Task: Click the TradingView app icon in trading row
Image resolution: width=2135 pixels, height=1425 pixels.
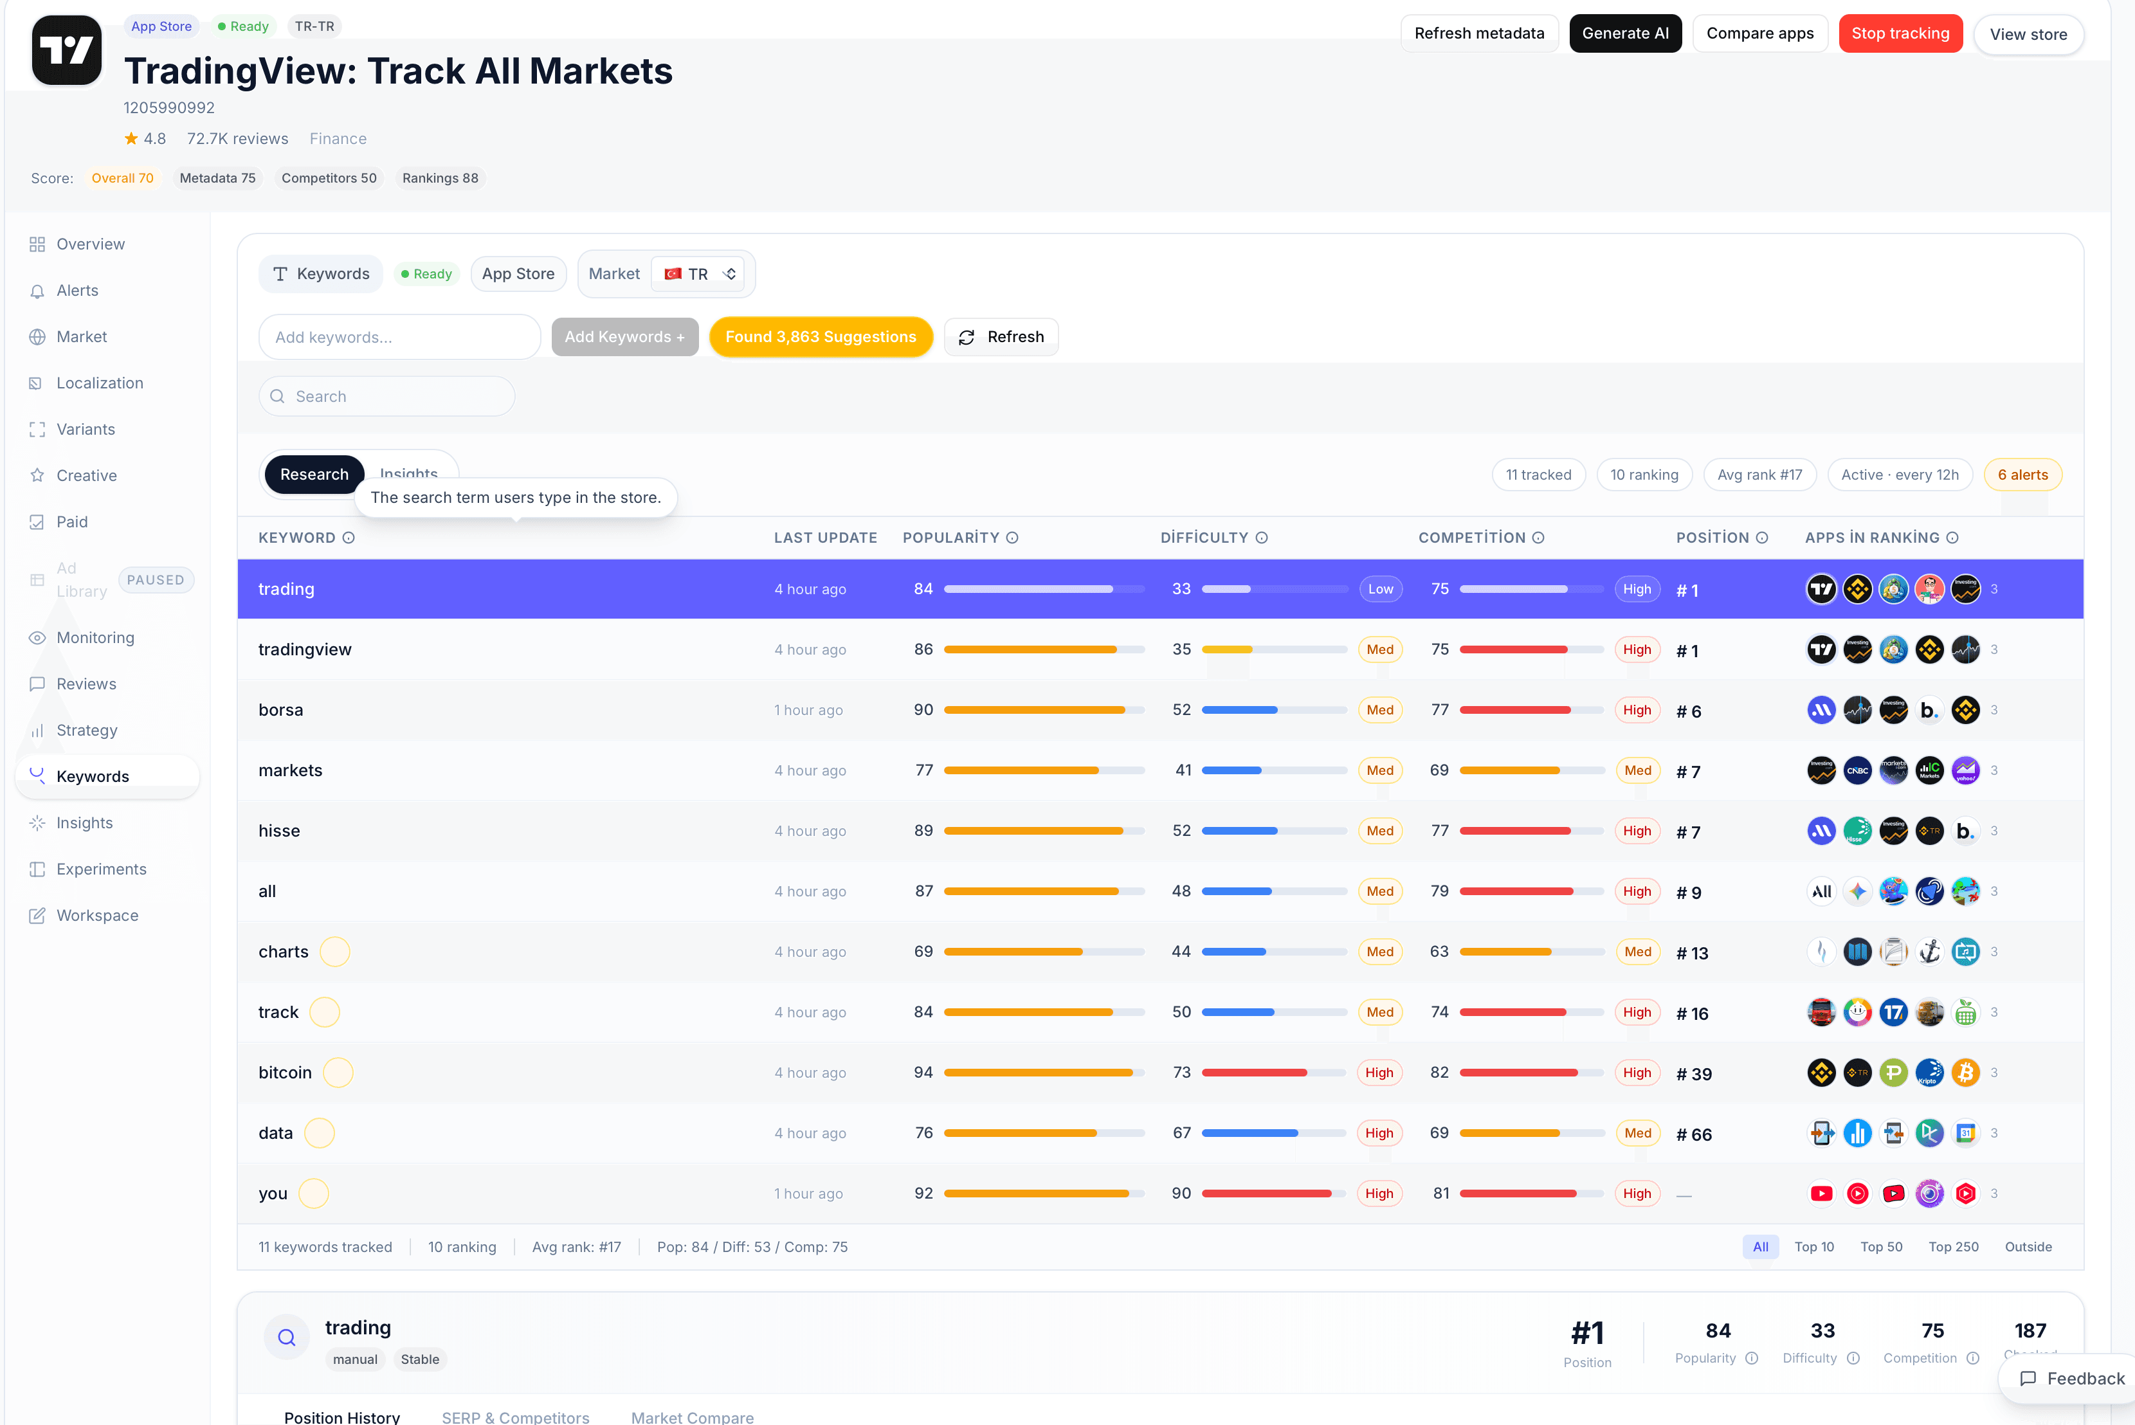Action: coord(1821,590)
